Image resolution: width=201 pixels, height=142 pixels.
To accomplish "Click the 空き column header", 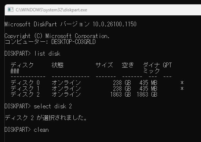I will coord(128,65).
